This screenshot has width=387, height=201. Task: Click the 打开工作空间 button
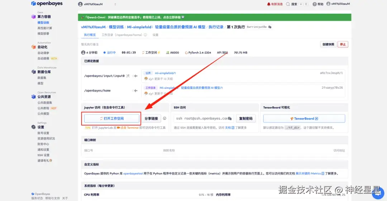point(111,118)
